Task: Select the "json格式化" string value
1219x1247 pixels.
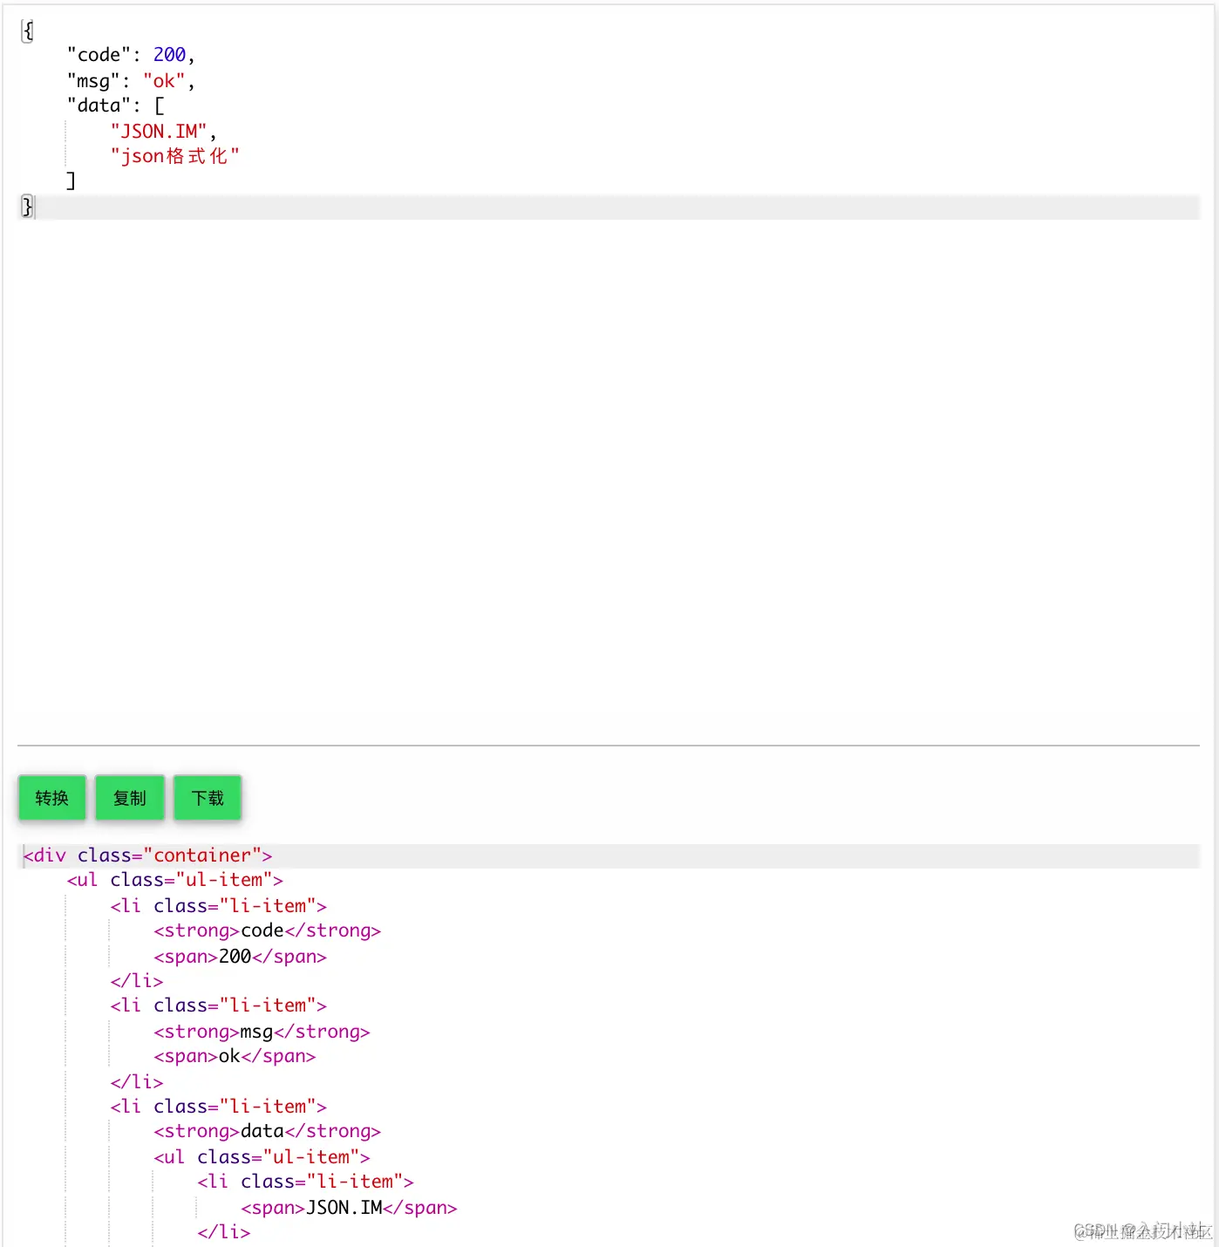Action: pos(174,156)
